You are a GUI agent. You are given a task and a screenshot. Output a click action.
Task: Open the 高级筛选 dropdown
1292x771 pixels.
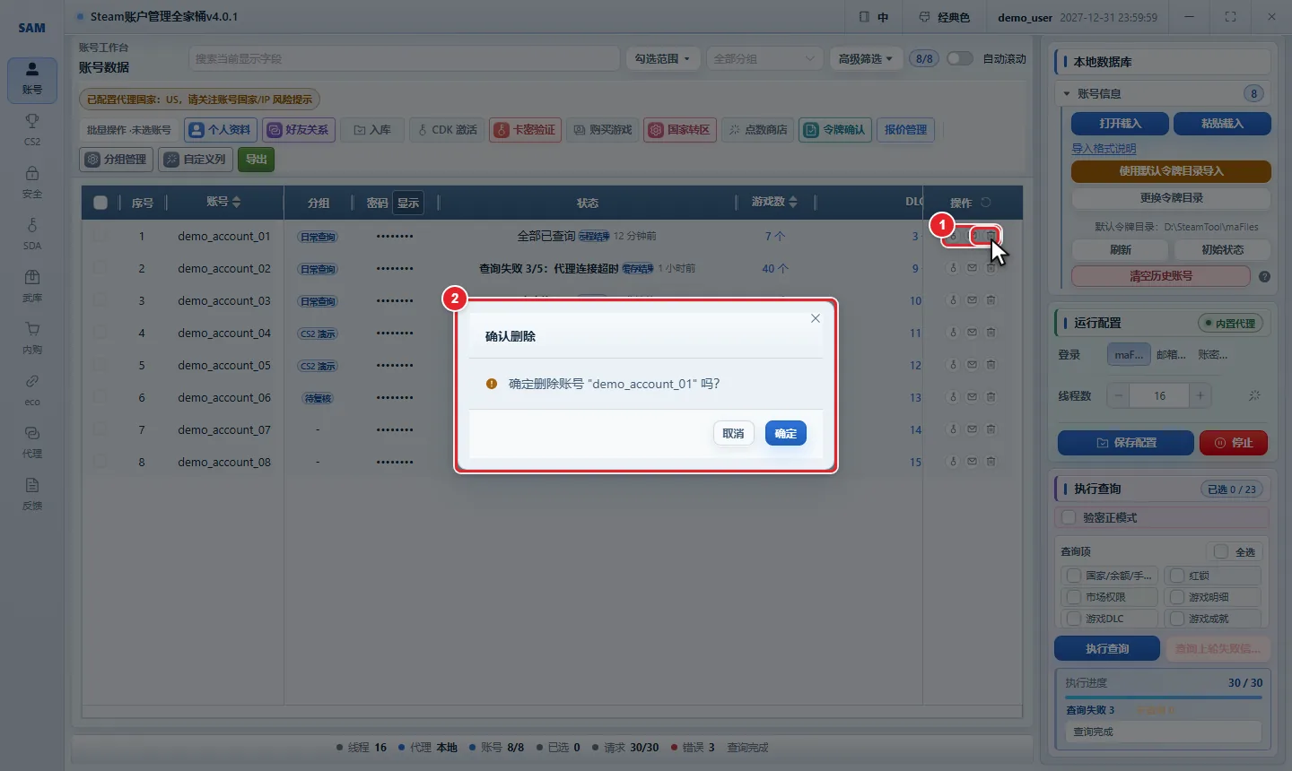click(866, 58)
